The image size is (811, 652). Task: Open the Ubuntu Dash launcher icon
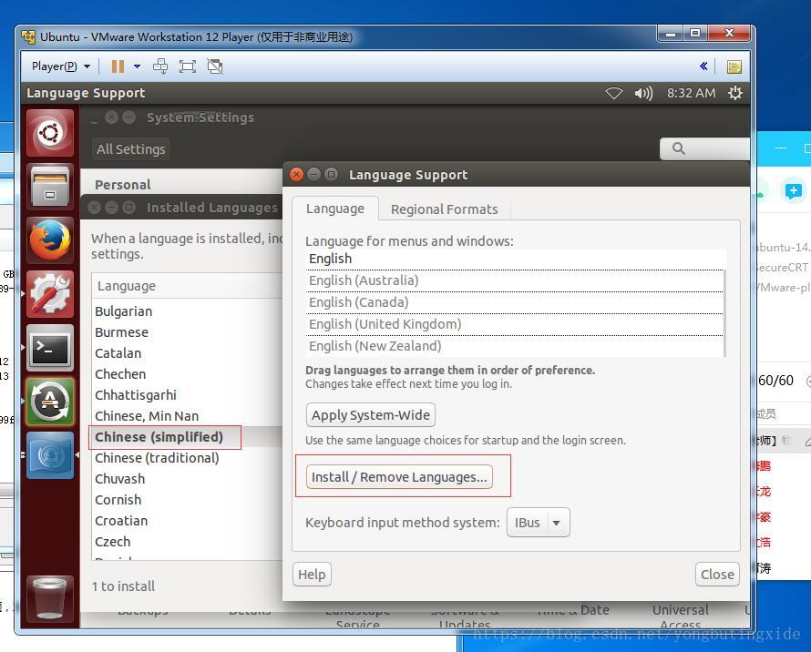pyautogui.click(x=49, y=133)
